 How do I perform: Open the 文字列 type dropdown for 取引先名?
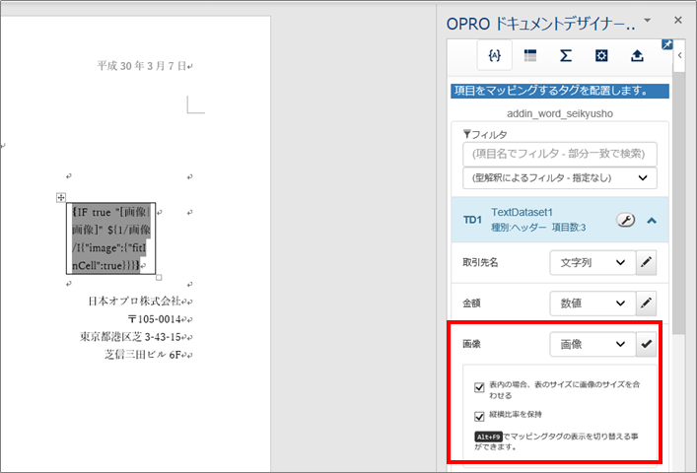coord(591,262)
